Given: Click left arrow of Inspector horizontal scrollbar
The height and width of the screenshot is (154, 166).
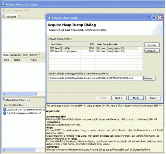Looking at the screenshot, I should [x=4, y=94].
